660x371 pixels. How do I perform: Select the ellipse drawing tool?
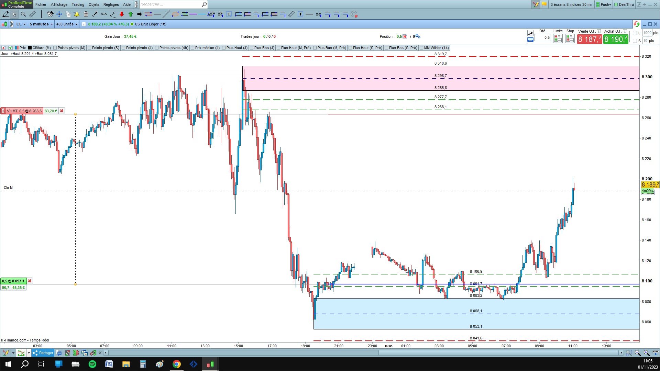point(175,14)
